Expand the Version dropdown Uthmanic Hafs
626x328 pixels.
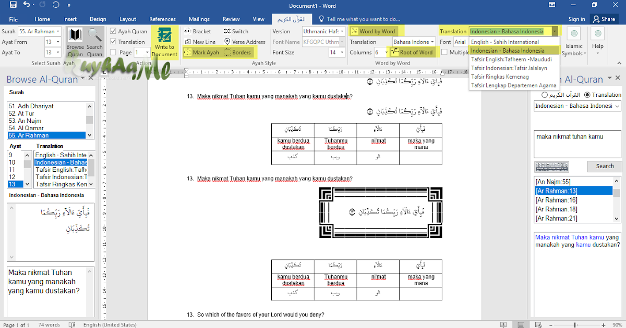pos(341,31)
